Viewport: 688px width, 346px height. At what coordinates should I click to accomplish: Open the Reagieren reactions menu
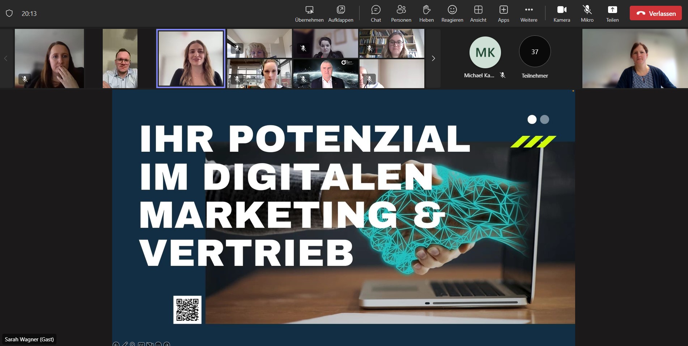(x=452, y=13)
